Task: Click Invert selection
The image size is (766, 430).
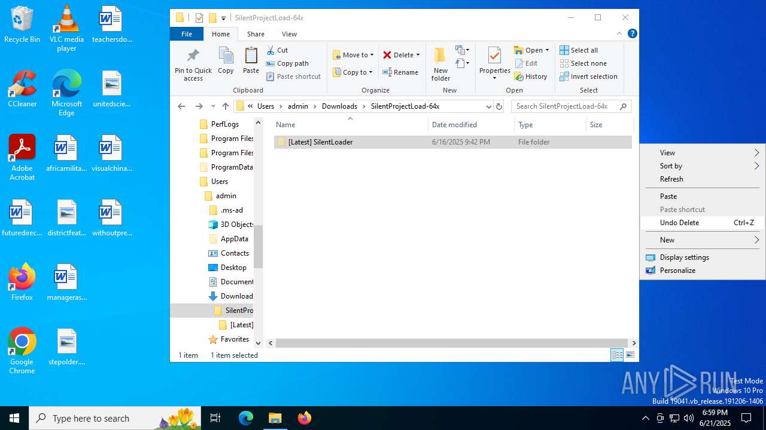Action: pyautogui.click(x=588, y=76)
